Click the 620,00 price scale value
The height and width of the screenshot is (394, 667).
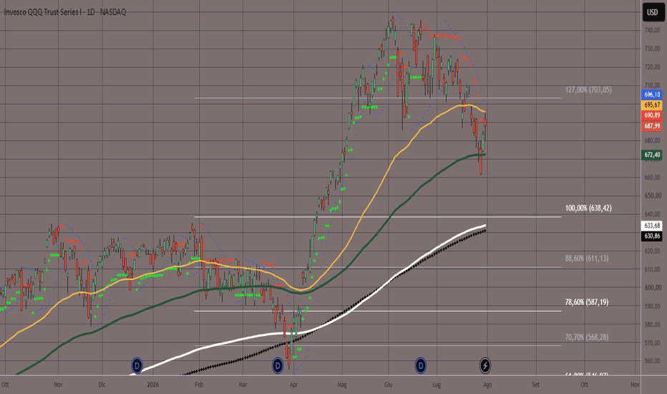(x=652, y=251)
